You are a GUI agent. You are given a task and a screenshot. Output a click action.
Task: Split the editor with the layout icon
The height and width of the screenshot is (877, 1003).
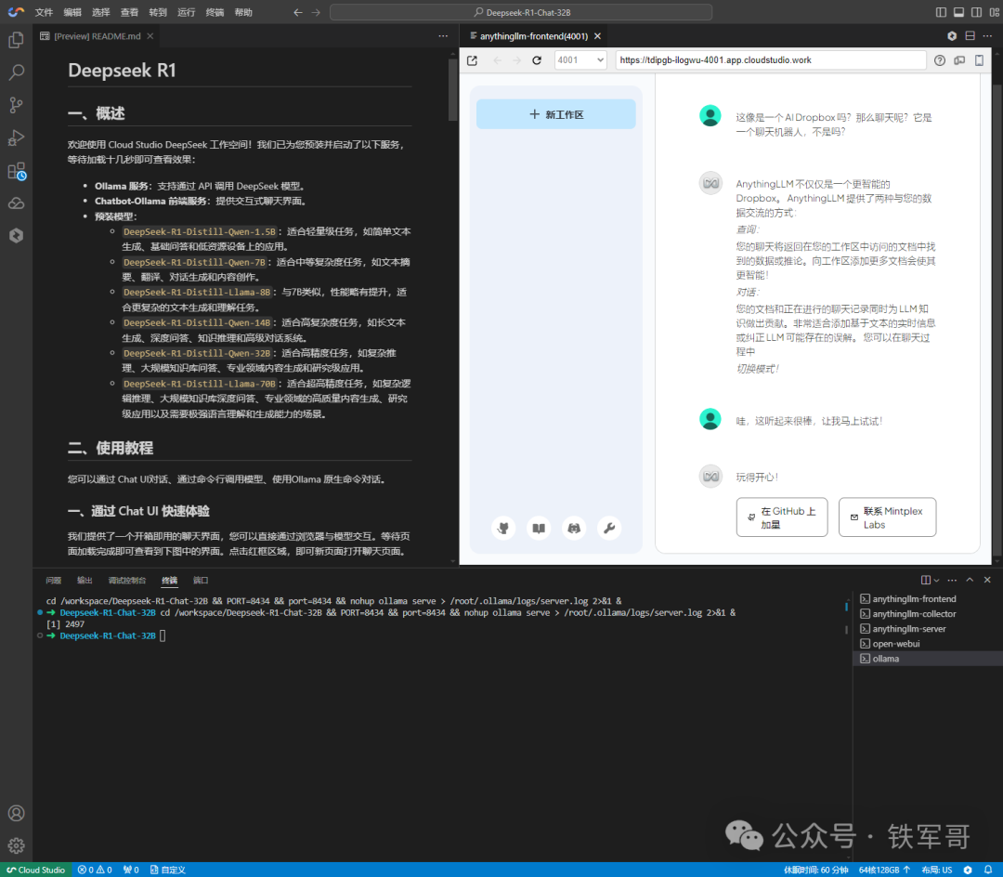pos(970,36)
